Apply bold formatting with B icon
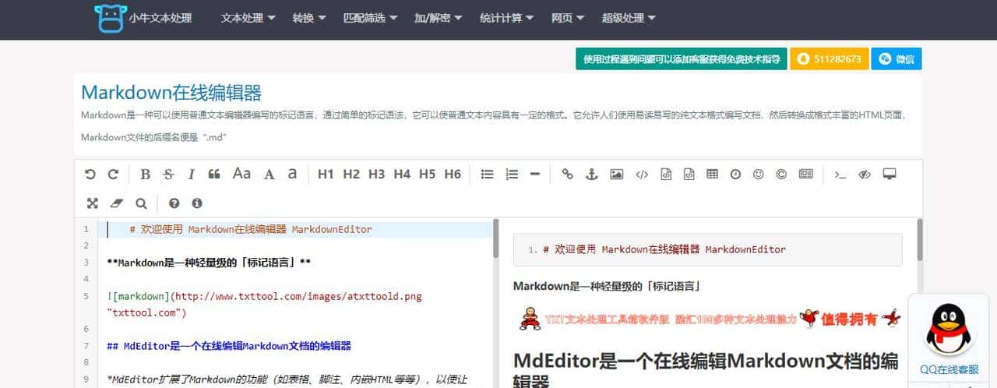The height and width of the screenshot is (388, 997). click(145, 175)
